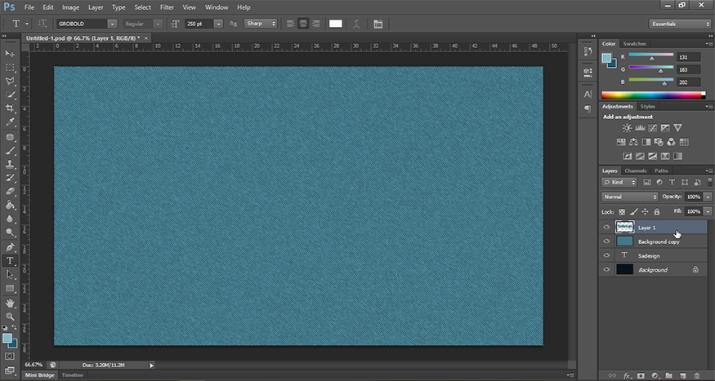Add an Invert adjustment

click(x=628, y=156)
